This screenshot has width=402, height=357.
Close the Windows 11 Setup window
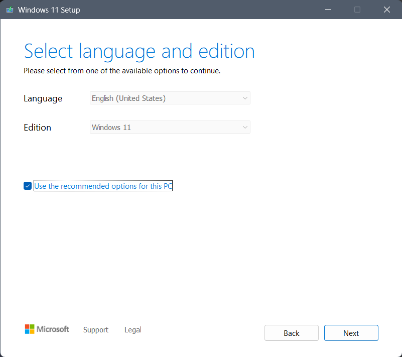pyautogui.click(x=386, y=10)
